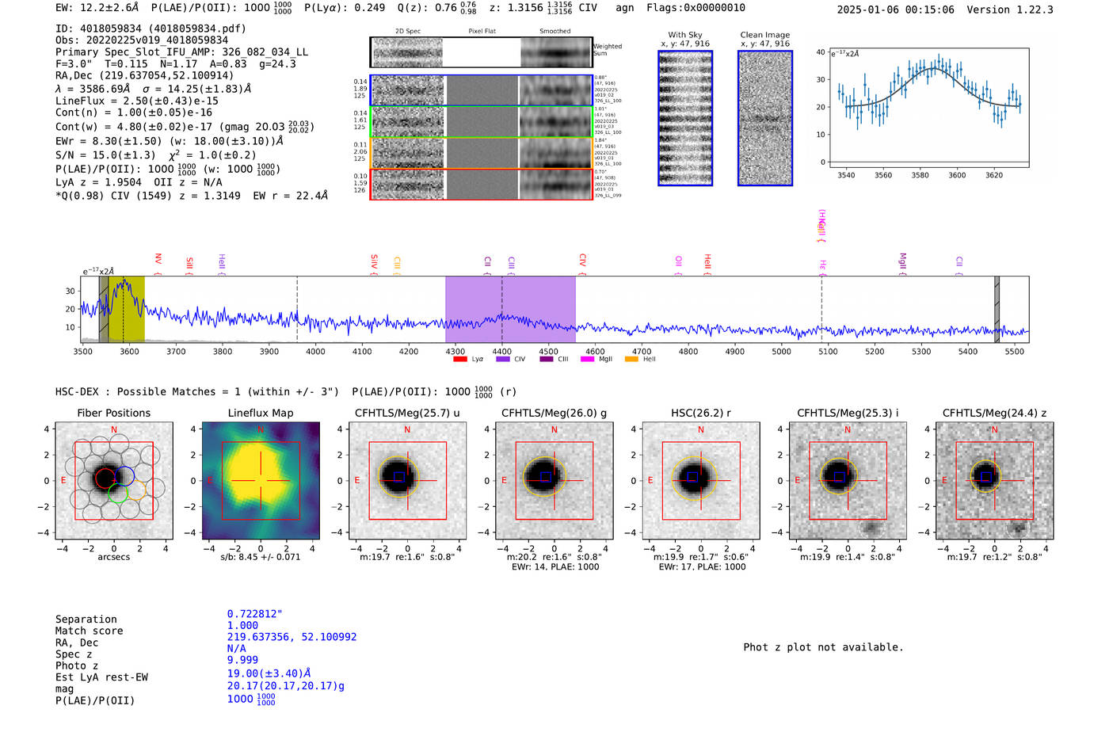
Task: Open the HSC(26.2) r image
Action: [701, 481]
